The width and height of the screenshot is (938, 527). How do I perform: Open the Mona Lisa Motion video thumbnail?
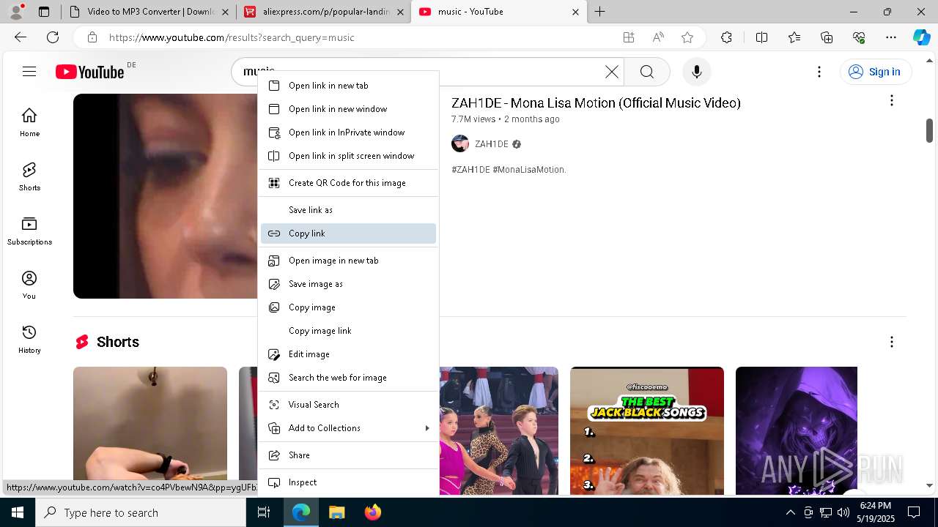[x=166, y=196]
